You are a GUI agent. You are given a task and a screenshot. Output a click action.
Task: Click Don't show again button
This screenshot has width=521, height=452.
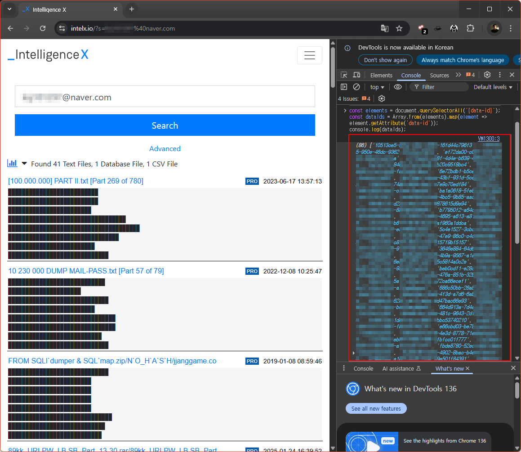click(385, 60)
